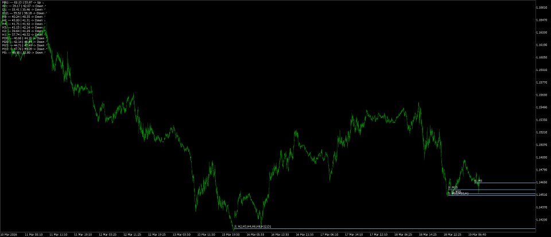The image size is (551, 237).
Task: Click the H3 timeframe indicator row
Action: pyautogui.click(x=24, y=27)
